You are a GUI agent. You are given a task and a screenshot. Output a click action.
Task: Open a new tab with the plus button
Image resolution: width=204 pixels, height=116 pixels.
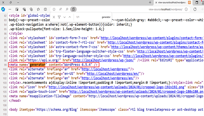[x=150, y=2]
